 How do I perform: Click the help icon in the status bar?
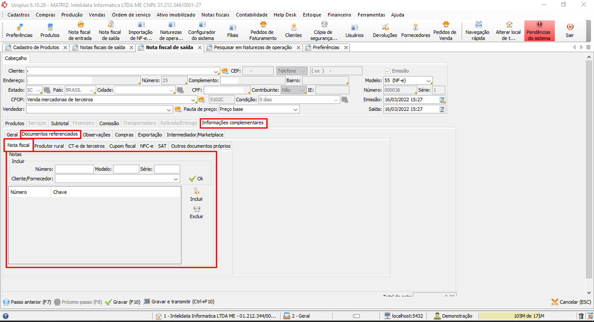pos(5,316)
